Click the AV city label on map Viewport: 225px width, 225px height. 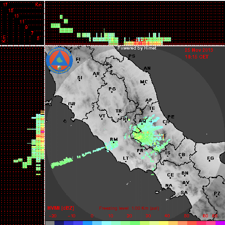tap(186, 183)
